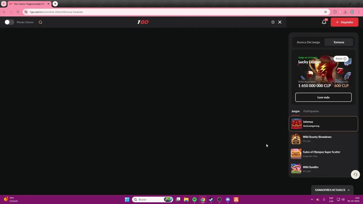The height and width of the screenshot is (204, 363).
Task: Click the Depósito button
Action: [x=344, y=22]
